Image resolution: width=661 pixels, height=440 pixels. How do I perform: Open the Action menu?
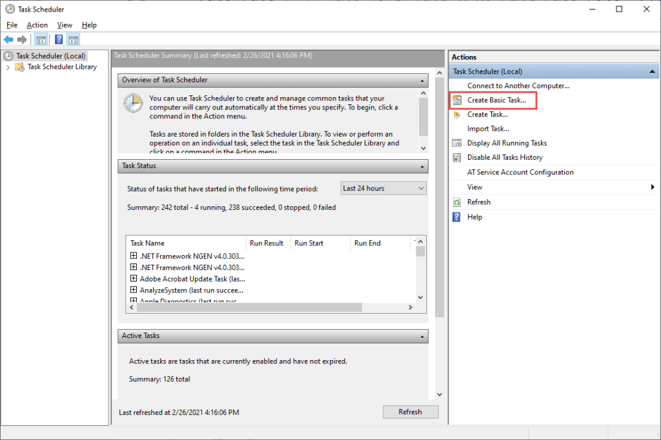(x=37, y=25)
